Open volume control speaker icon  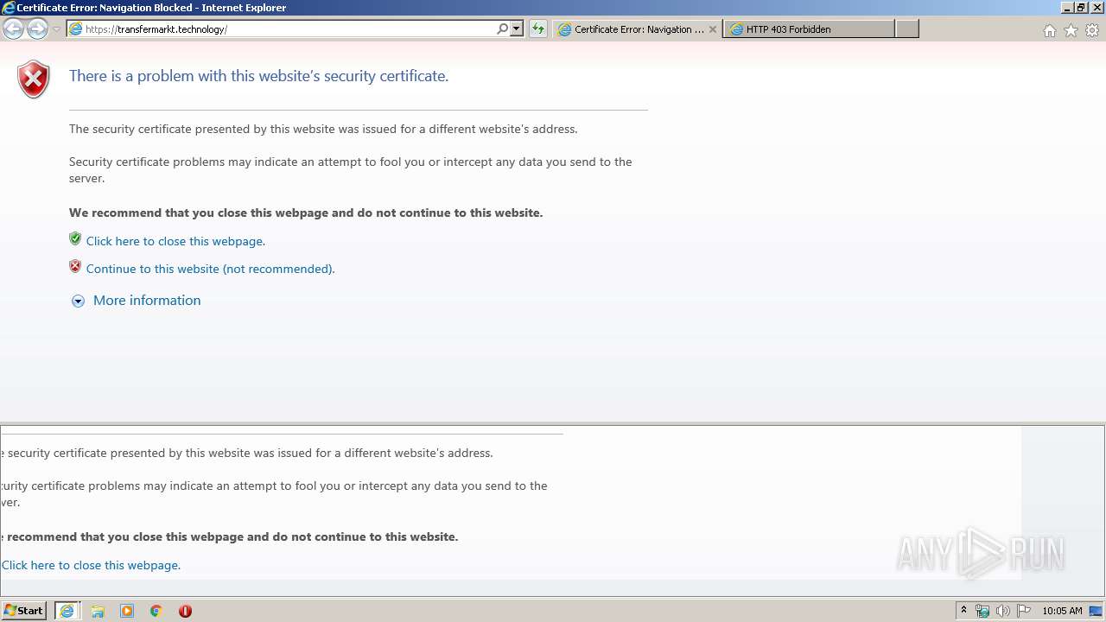click(x=1003, y=611)
